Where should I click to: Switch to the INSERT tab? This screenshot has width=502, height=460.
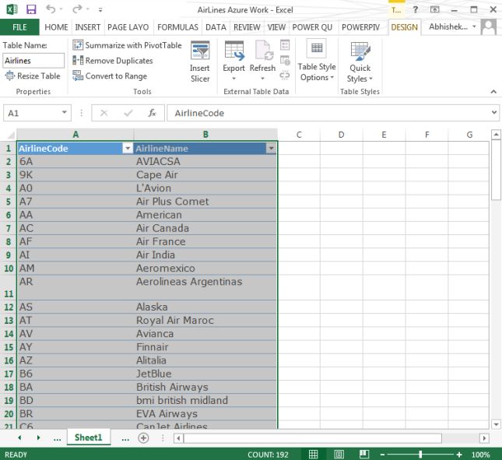(x=88, y=27)
